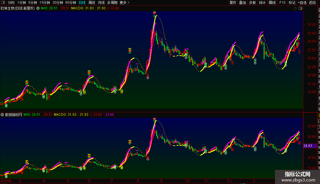Click the diamond icon above the main chart
The width and height of the screenshot is (320, 184).
tap(295, 8)
